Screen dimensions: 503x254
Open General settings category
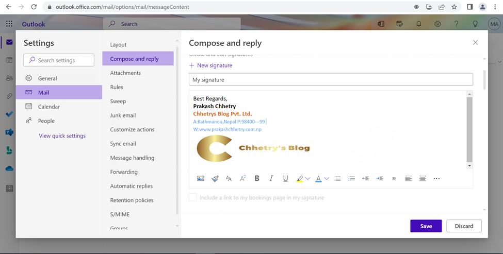(x=59, y=78)
